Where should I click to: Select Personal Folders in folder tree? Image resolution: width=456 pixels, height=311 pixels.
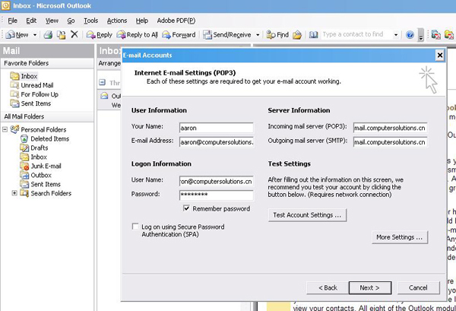(38, 129)
